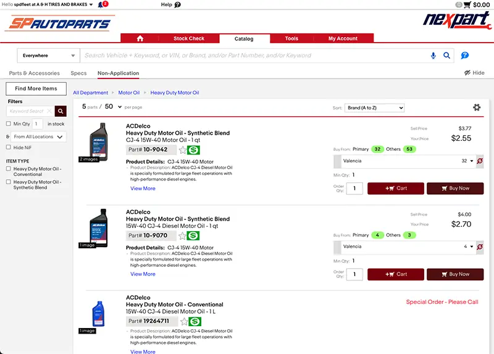Favorite part 19264711 with star icon
This screenshot has height=354, width=494.
pyautogui.click(x=184, y=321)
